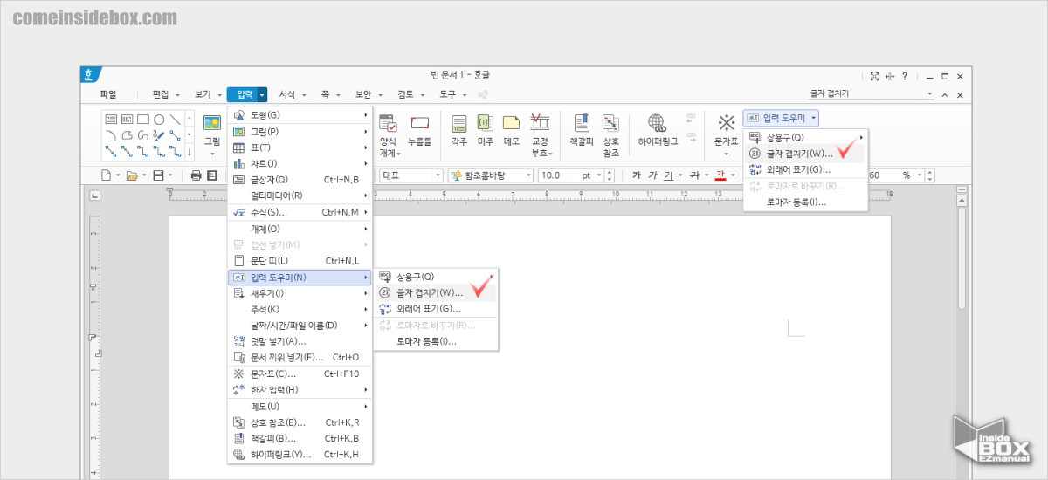
Task: Open the 파일 menu
Action: (x=108, y=94)
